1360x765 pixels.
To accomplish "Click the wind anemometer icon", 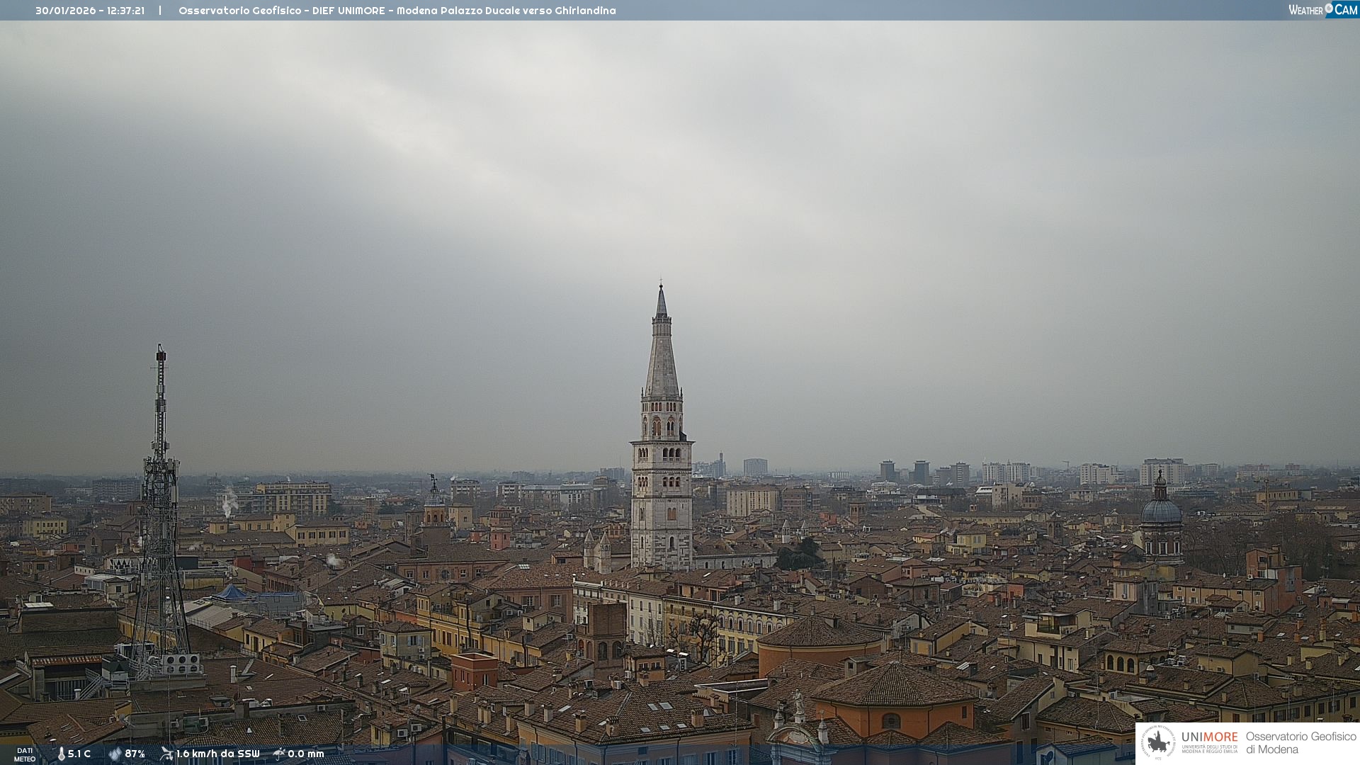I will 166,754.
